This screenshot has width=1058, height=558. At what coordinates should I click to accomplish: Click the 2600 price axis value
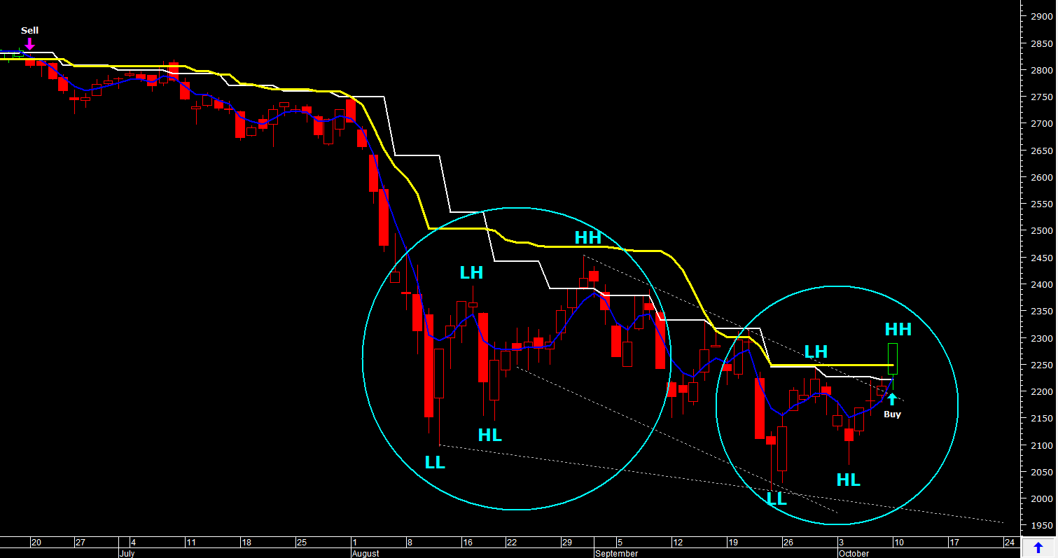(1041, 177)
